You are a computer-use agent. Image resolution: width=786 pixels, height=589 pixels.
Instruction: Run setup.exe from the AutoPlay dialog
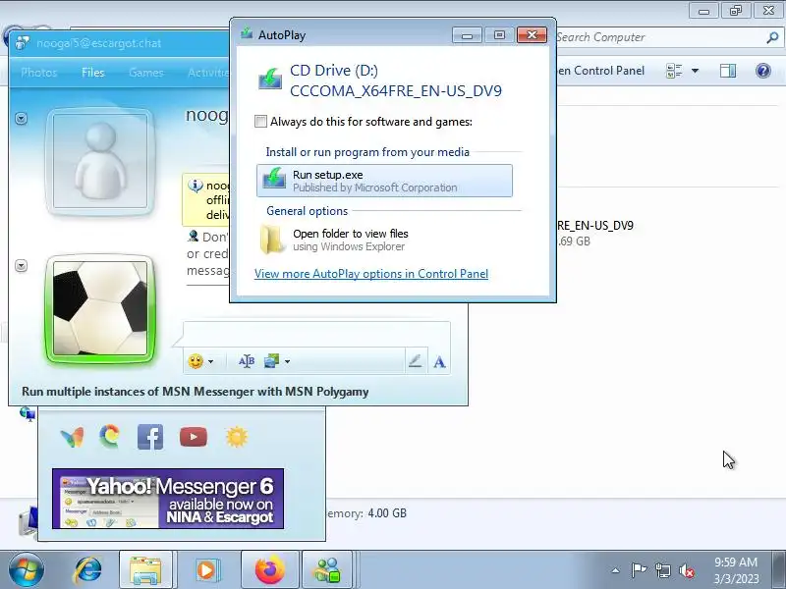[384, 181]
